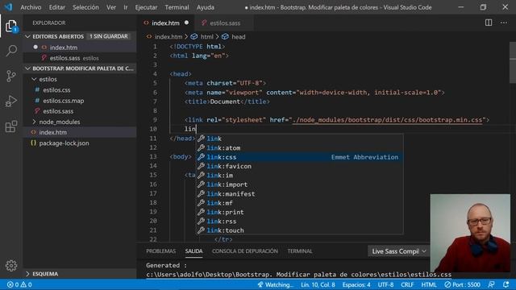Click the Watching Sass status item
The image size is (516, 290).
[275, 284]
